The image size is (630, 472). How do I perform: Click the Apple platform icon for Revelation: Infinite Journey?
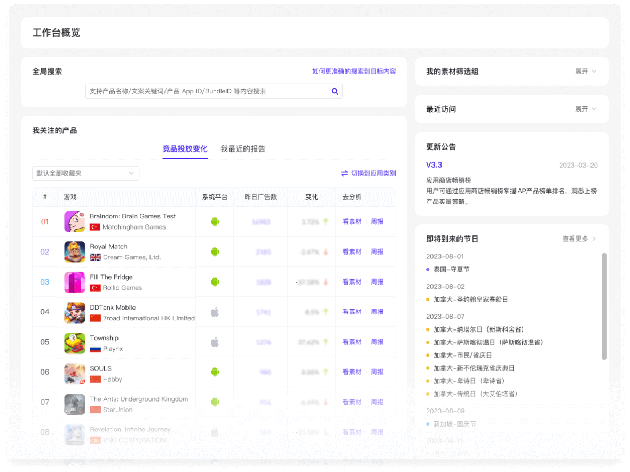[x=214, y=432]
